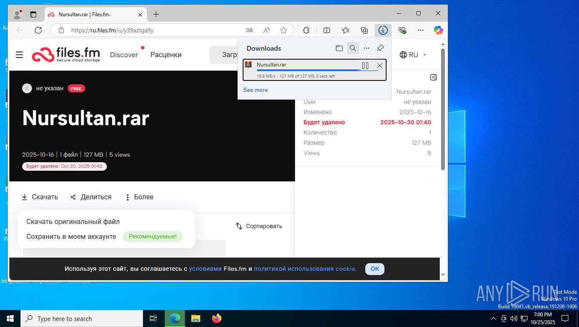This screenshot has height=327, width=579.
Task: Click the page vertical scrollbar
Action: (443, 109)
